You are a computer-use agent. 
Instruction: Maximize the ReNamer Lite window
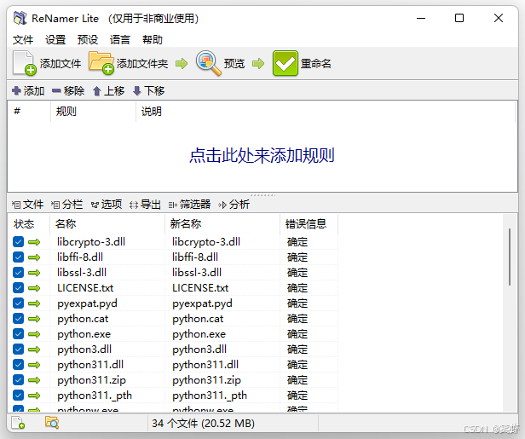point(459,18)
